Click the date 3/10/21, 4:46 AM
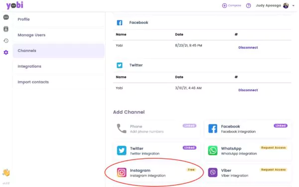The height and width of the screenshot is (187, 299). 188,88
